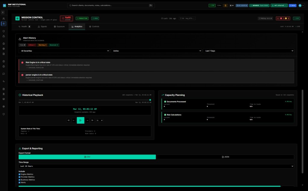
Task: Open the lock icon in left sidebar
Action: pyautogui.click(x=4, y=36)
